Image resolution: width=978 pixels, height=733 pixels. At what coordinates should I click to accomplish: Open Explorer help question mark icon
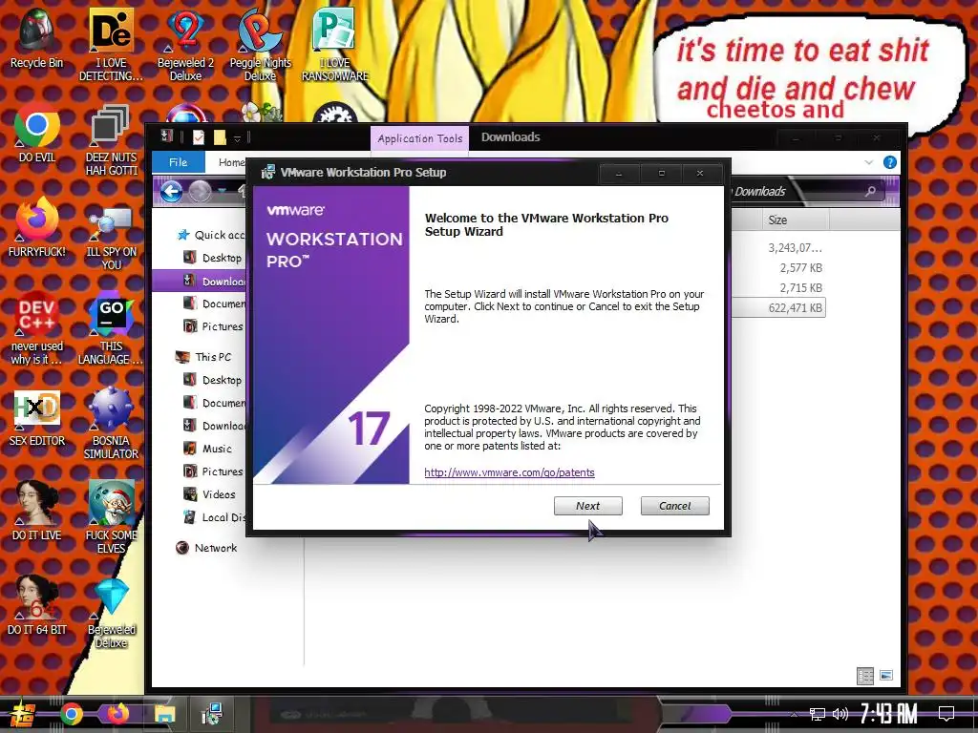(890, 162)
